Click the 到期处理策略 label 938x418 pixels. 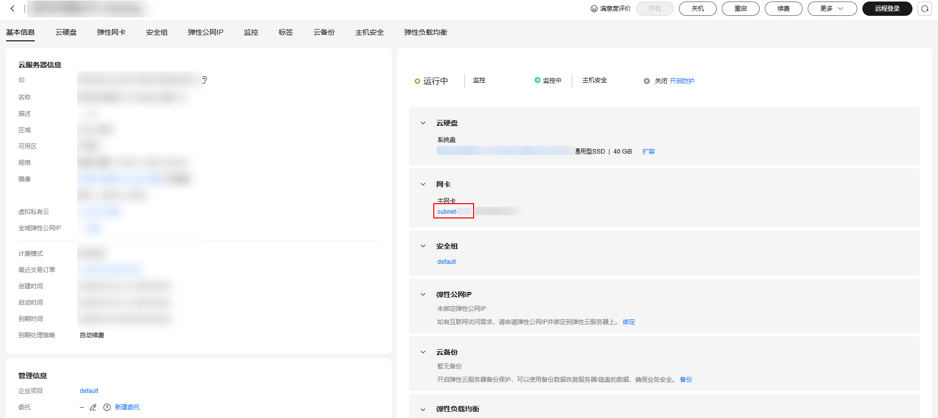[x=37, y=335]
